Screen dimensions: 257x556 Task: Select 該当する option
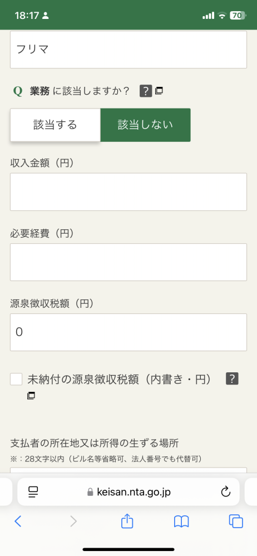click(x=55, y=125)
